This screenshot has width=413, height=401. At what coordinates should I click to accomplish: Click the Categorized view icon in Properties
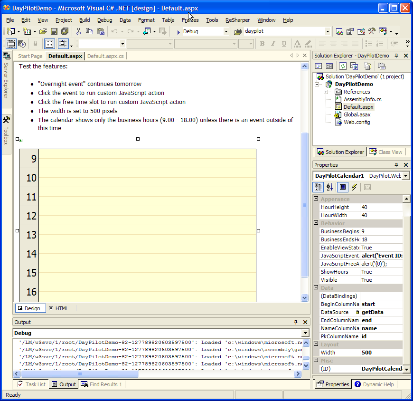coord(318,187)
